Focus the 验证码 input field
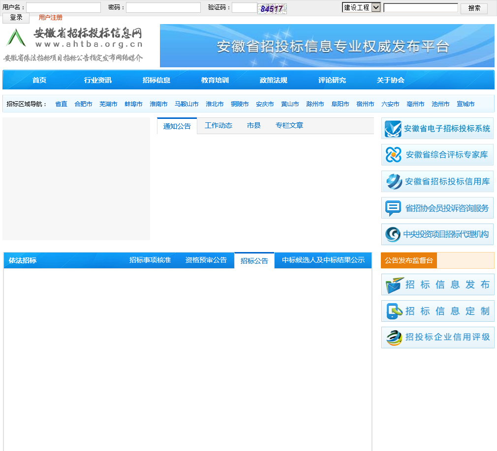The width and height of the screenshot is (497, 451). click(x=245, y=7)
